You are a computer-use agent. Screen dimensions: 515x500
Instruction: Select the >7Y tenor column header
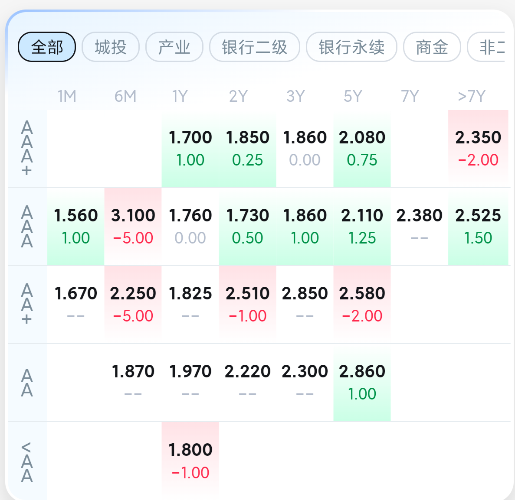coord(472,96)
